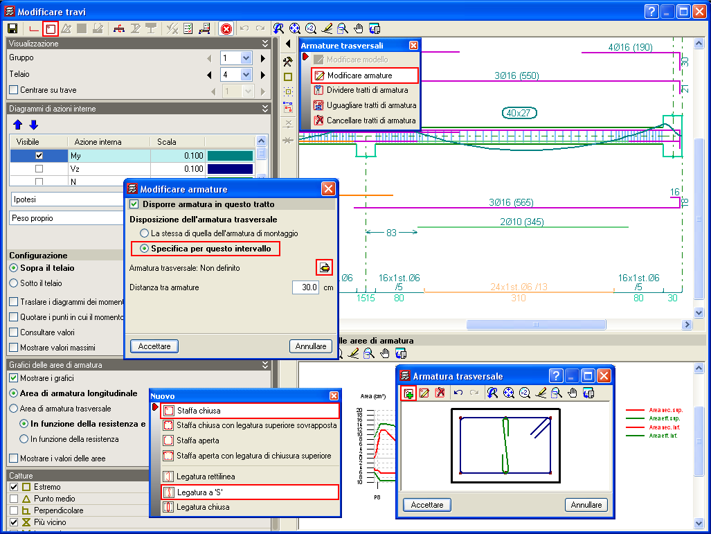711x534 pixels.
Task: Click the Save floppy disk icon
Action: coord(12,28)
